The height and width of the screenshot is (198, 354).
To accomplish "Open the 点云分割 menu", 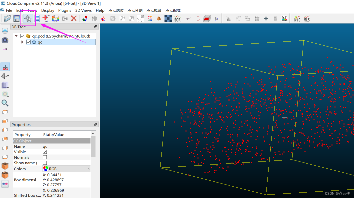I will (135, 10).
